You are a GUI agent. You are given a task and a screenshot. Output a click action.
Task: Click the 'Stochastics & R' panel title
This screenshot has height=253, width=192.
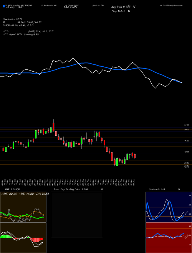[157, 189]
